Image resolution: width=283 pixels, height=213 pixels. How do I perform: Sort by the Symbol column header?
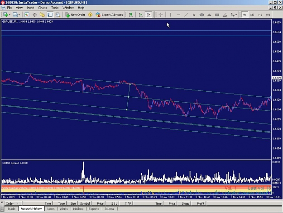[84, 203]
